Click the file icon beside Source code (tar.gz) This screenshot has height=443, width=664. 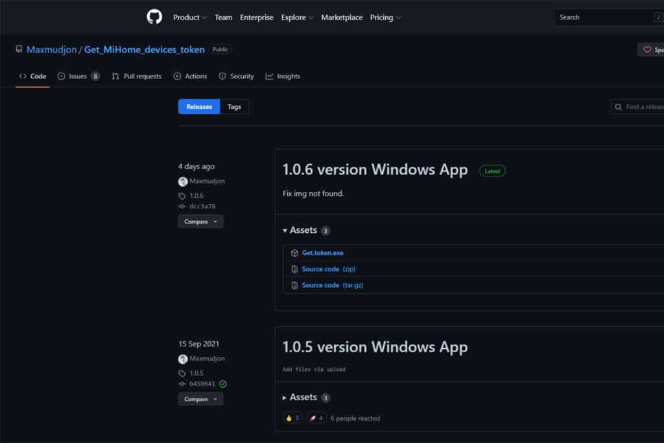(294, 285)
